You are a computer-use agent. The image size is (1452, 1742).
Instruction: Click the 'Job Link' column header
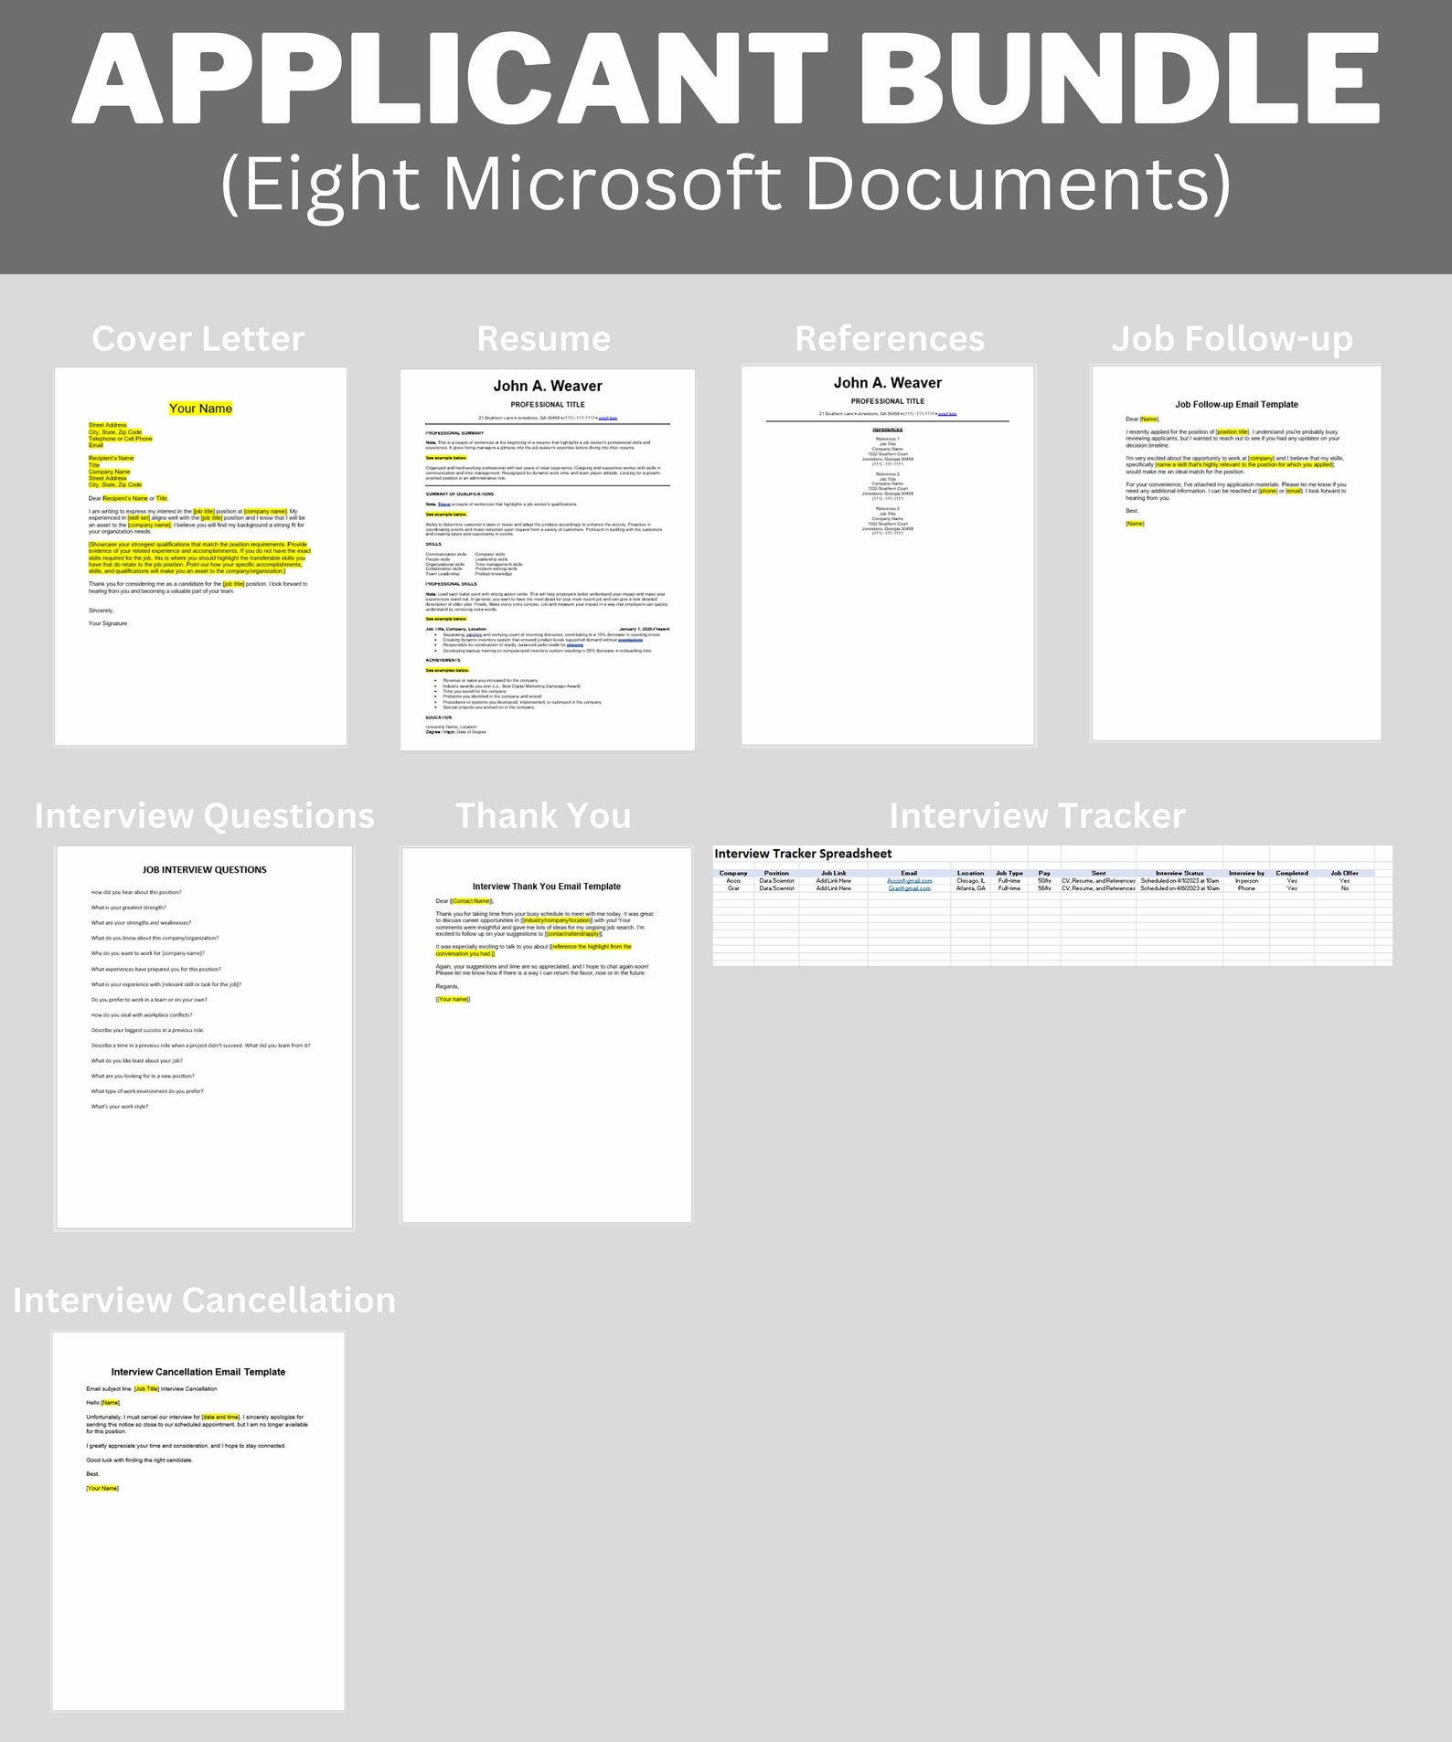pos(834,873)
